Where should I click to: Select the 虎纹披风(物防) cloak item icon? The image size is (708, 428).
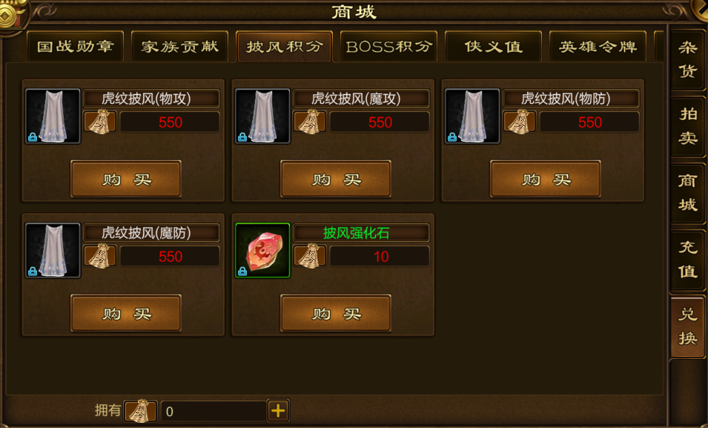point(472,116)
